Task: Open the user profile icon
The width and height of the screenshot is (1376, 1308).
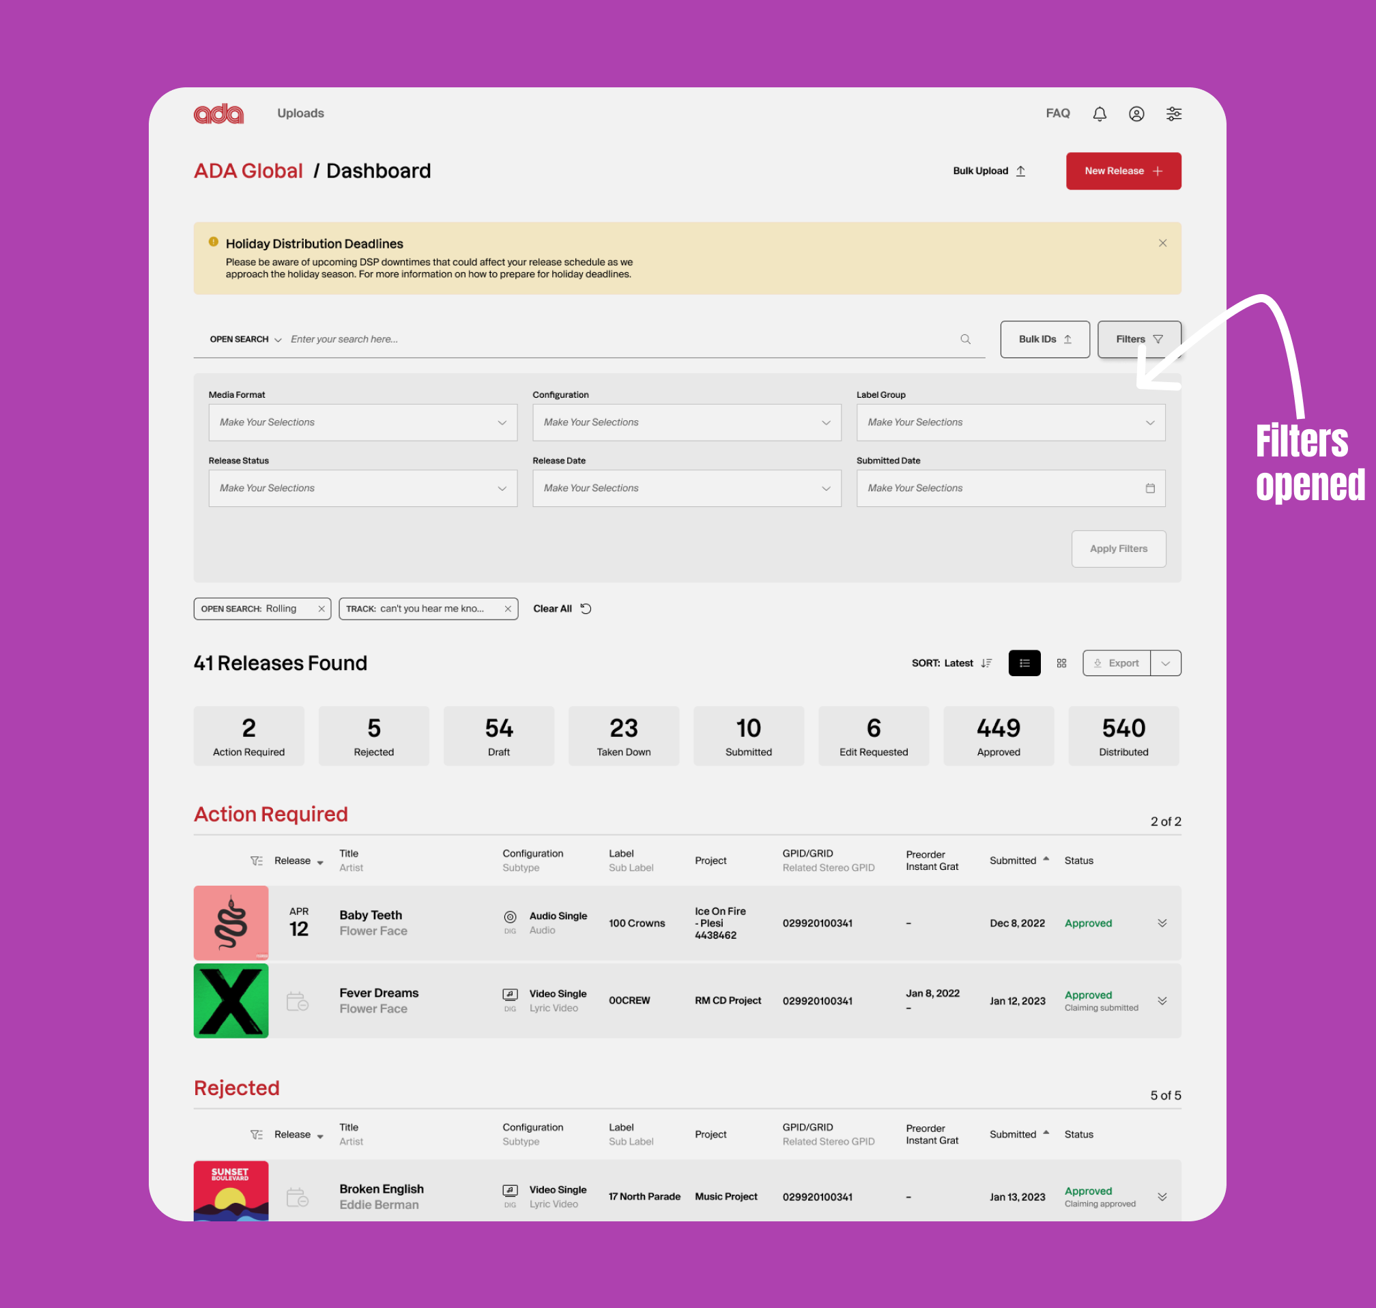Action: coord(1136,114)
